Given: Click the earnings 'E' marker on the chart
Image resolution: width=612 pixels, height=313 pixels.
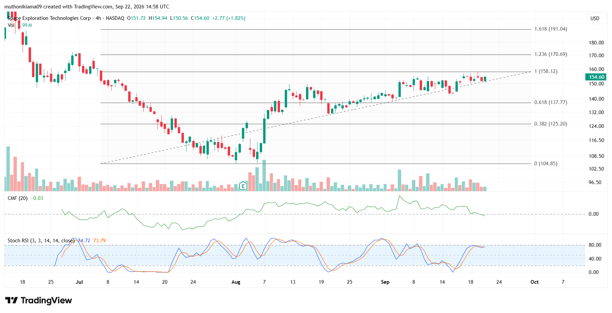Looking at the screenshot, I should tap(243, 186).
